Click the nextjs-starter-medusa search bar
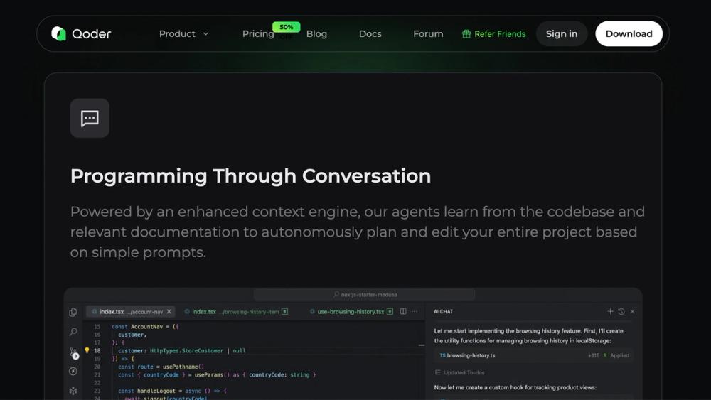 (x=364, y=294)
